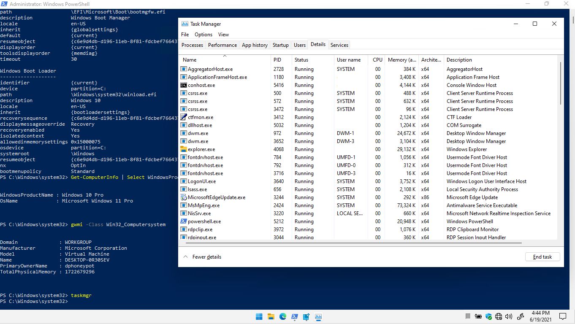575x324 pixels.
Task: Select the explorer.exe folder icon
Action: (x=184, y=149)
